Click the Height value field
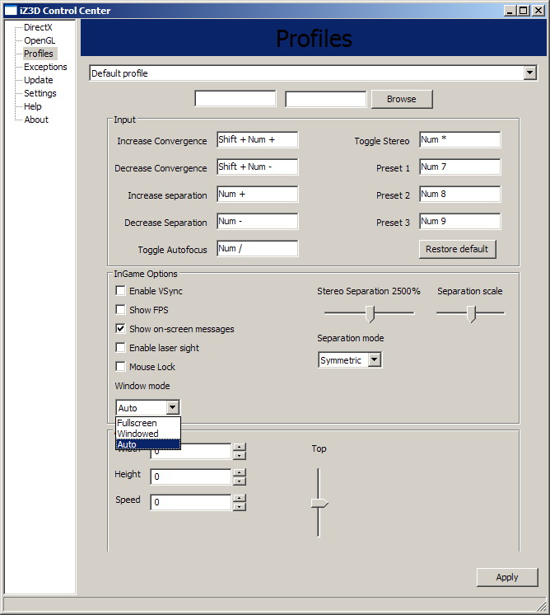The width and height of the screenshot is (550, 615). 191,477
